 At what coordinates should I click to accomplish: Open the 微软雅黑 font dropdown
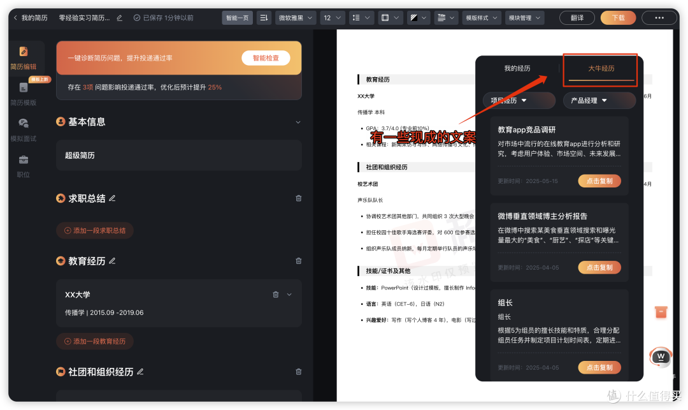click(x=296, y=18)
